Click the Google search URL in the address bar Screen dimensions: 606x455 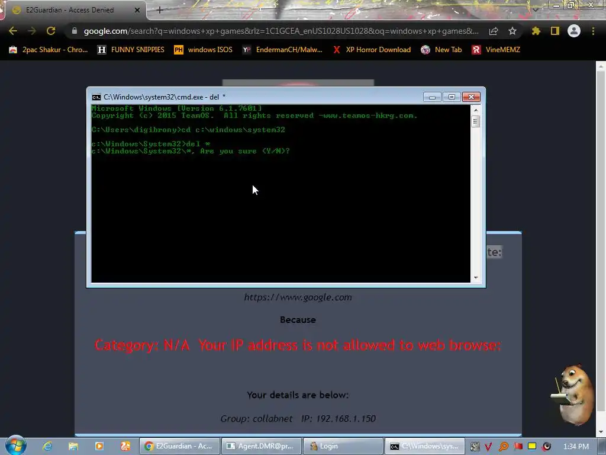click(x=281, y=31)
